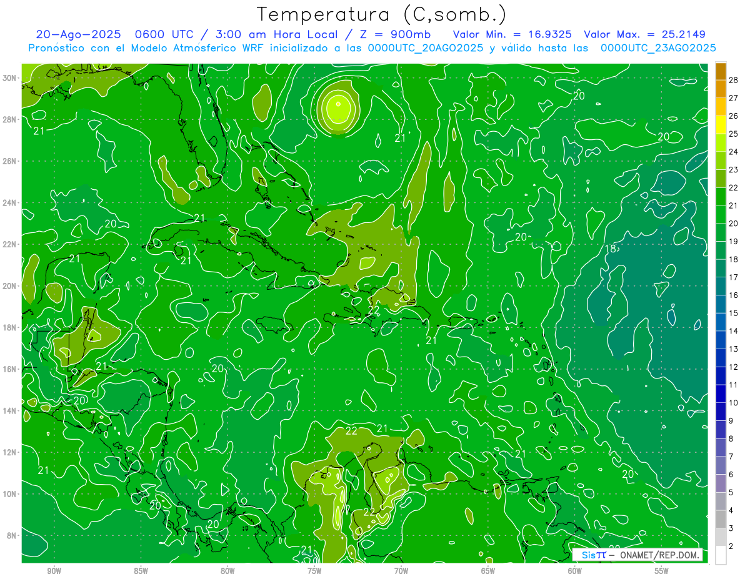This screenshot has height=579, width=750.
Task: Click the 24N latitude axis label
Action: pyautogui.click(x=9, y=203)
